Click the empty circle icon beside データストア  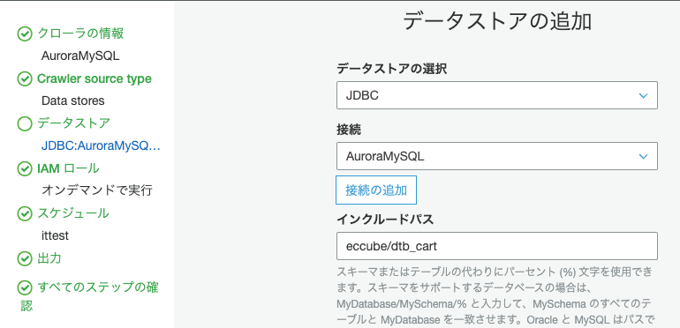pyautogui.click(x=25, y=123)
